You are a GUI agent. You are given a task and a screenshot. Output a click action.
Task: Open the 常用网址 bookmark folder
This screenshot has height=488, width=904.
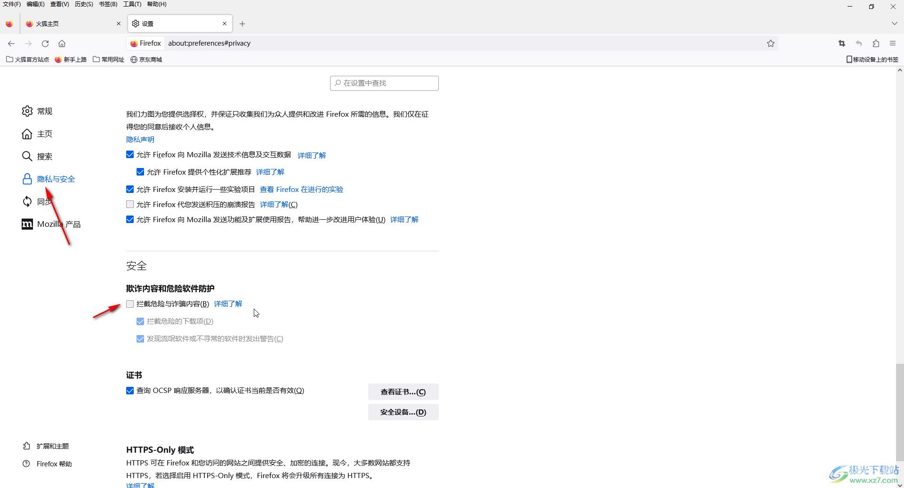point(109,59)
